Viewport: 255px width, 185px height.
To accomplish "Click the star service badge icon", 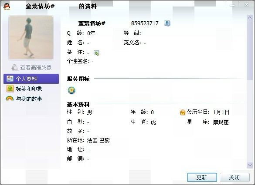I will click(71, 90).
